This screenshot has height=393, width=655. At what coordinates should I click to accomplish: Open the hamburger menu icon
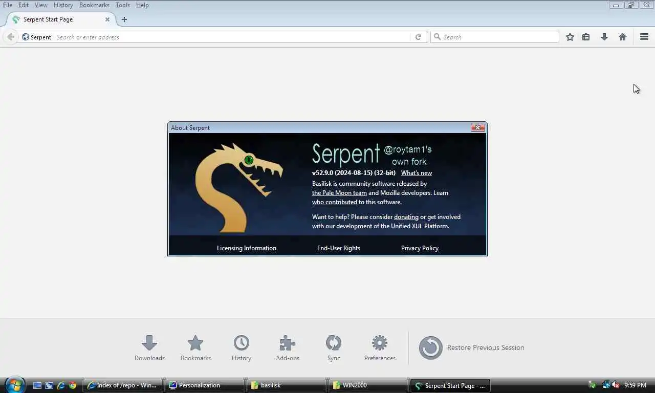click(x=644, y=37)
